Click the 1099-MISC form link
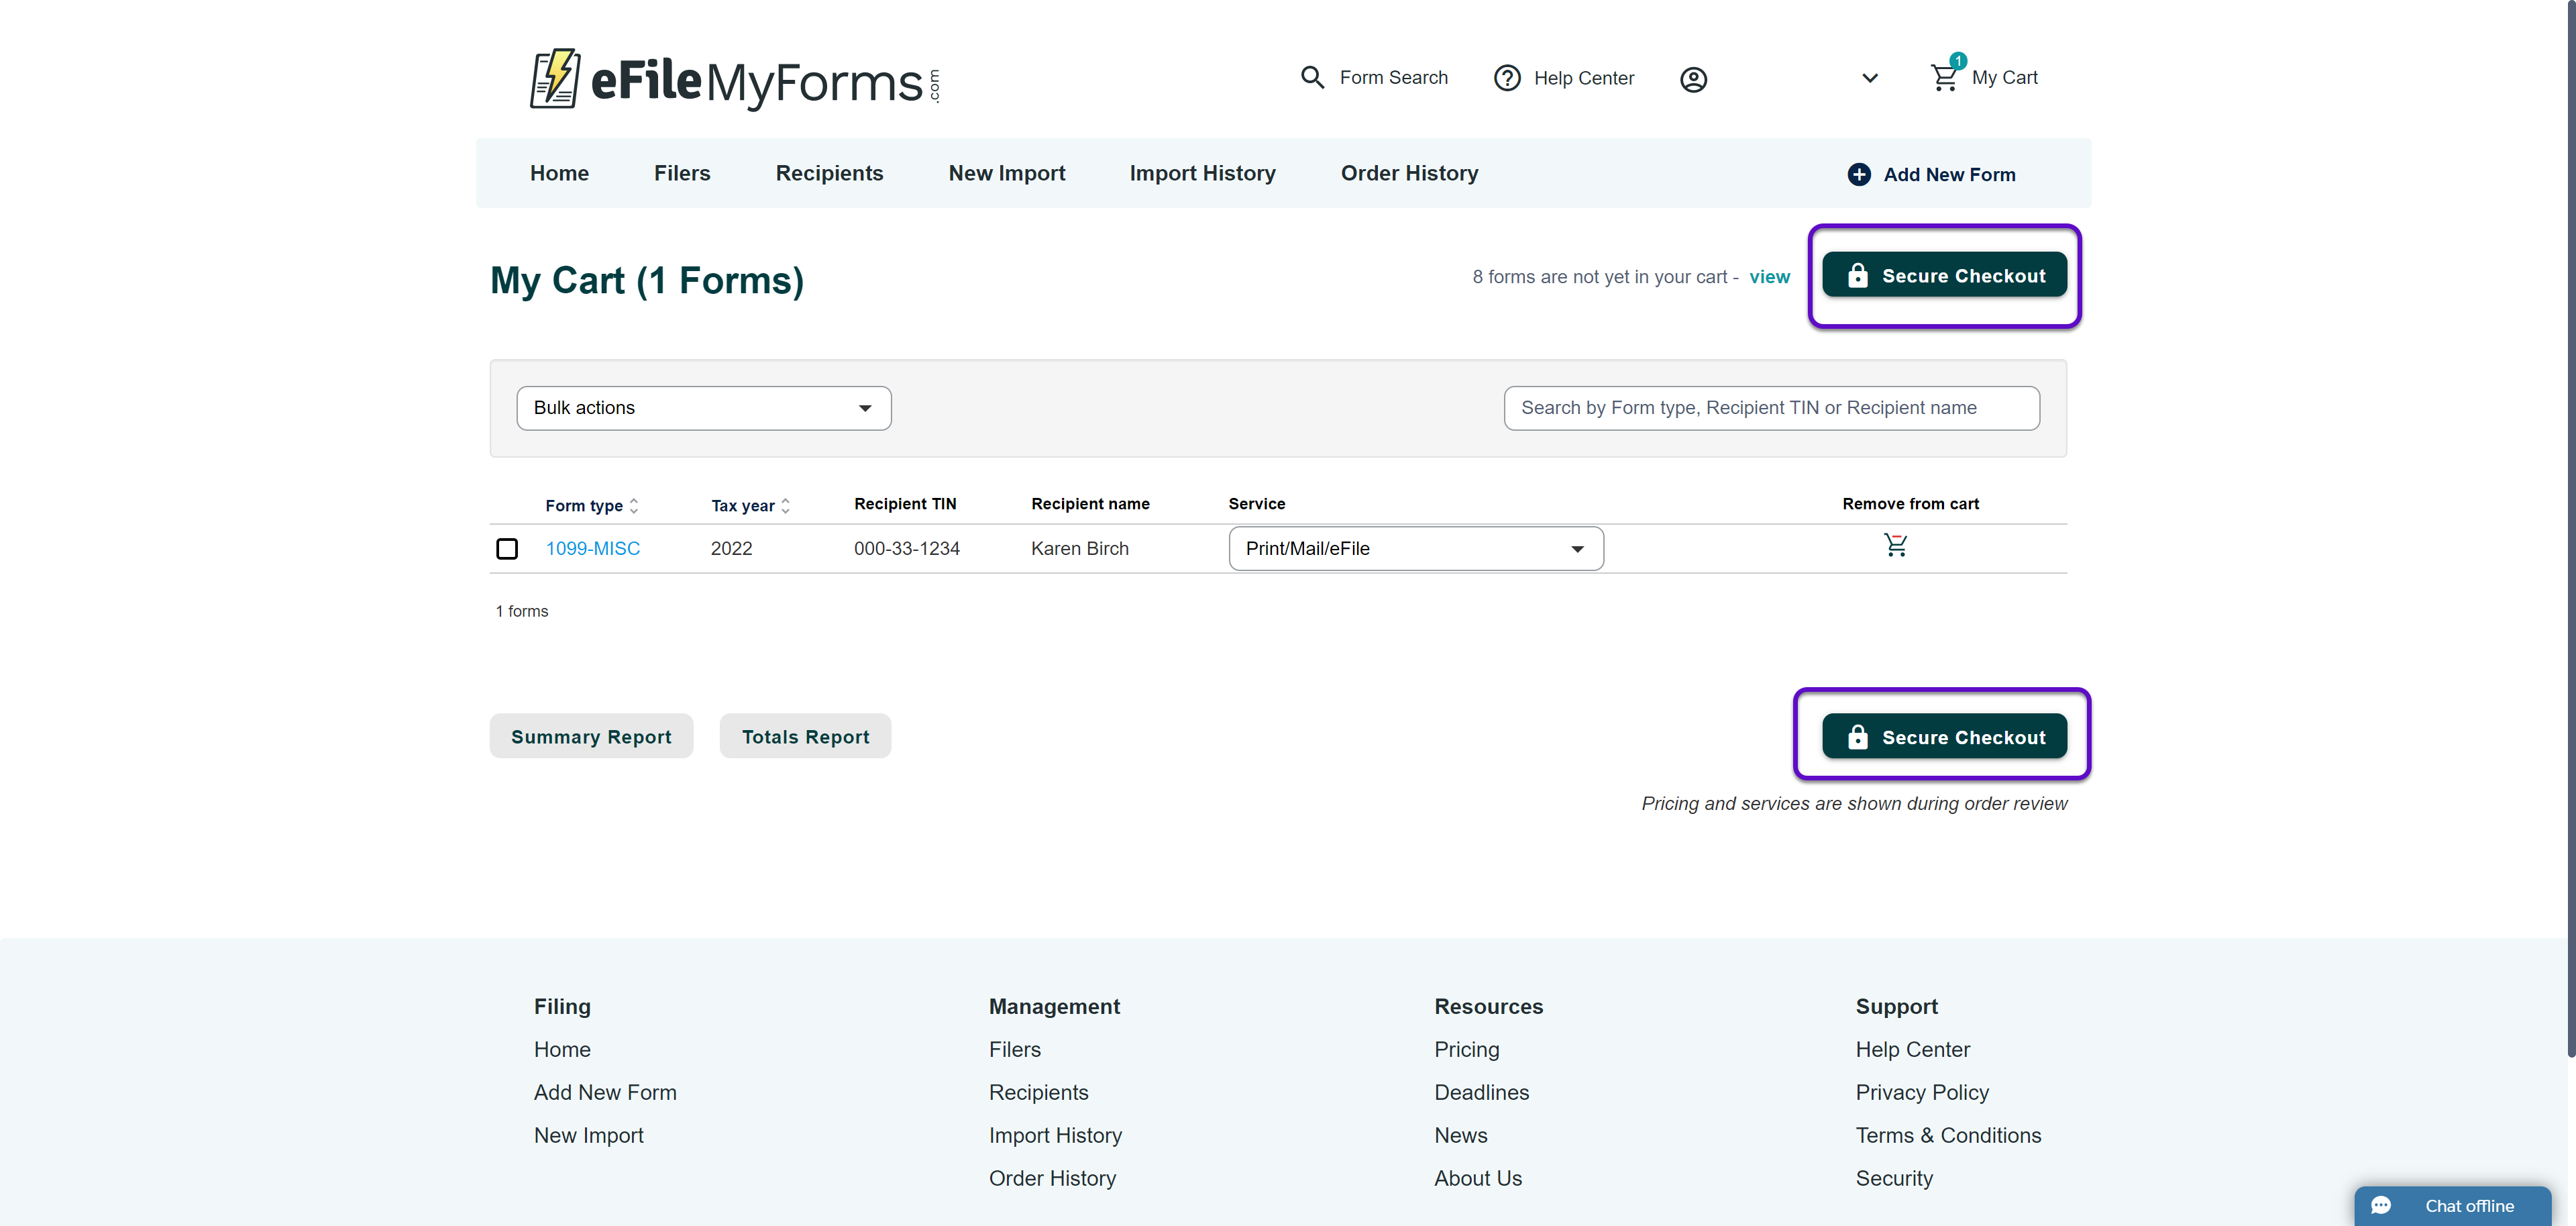This screenshot has height=1226, width=2576. coord(593,548)
